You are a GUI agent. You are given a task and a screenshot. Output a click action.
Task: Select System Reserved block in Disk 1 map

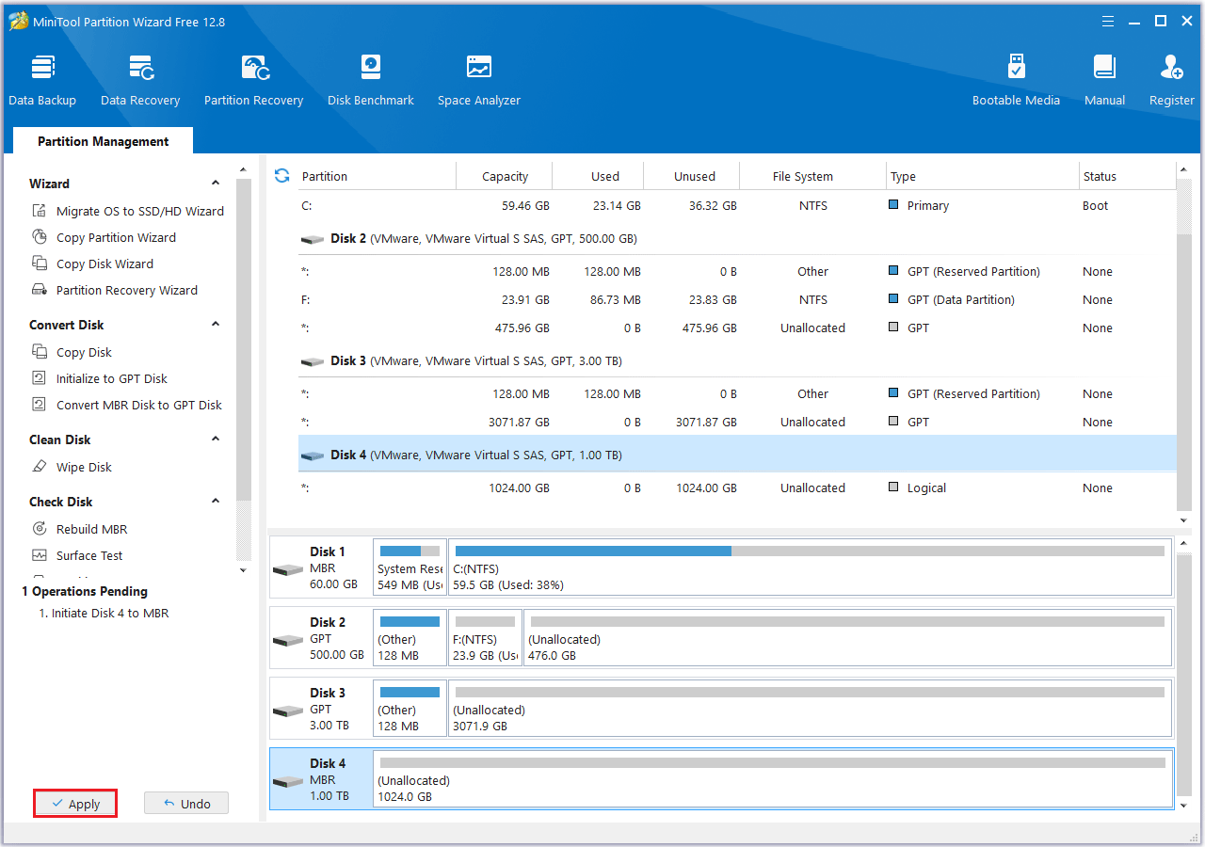coord(410,567)
